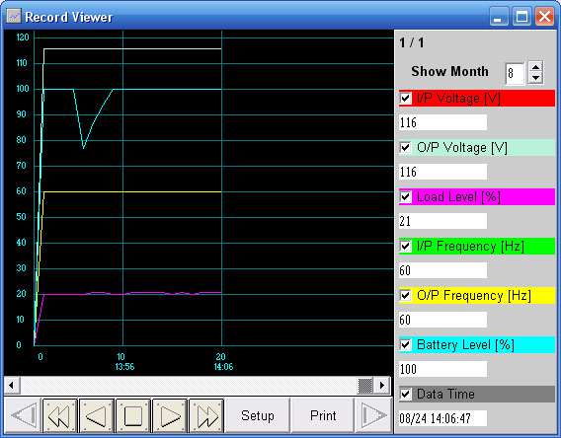The height and width of the screenshot is (438, 561).
Task: Click the square stop playback button
Action: 133,415
